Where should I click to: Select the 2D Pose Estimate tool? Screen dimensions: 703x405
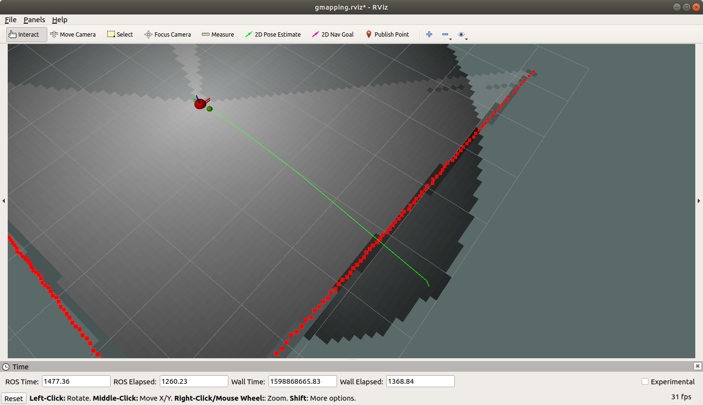click(273, 35)
